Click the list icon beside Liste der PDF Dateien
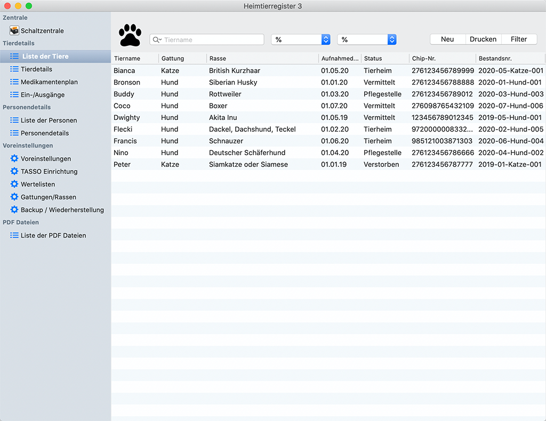Screen dimensions: 546x421 (14, 235)
